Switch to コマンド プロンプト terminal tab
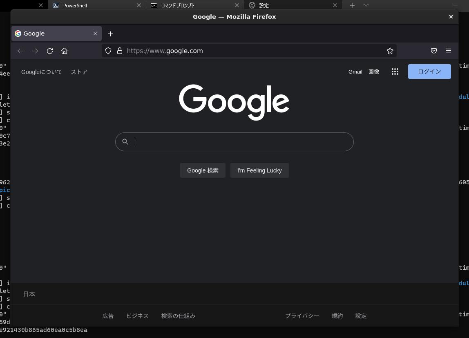The image size is (469, 338). (x=195, y=5)
